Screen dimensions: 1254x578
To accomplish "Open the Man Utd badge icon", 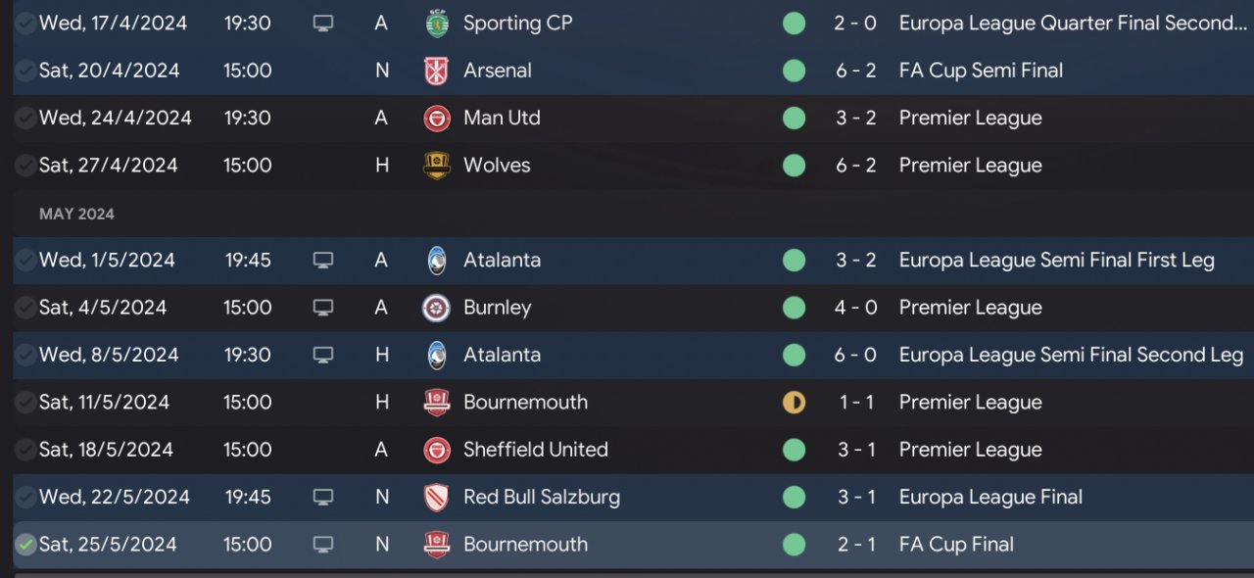I will 437,119.
